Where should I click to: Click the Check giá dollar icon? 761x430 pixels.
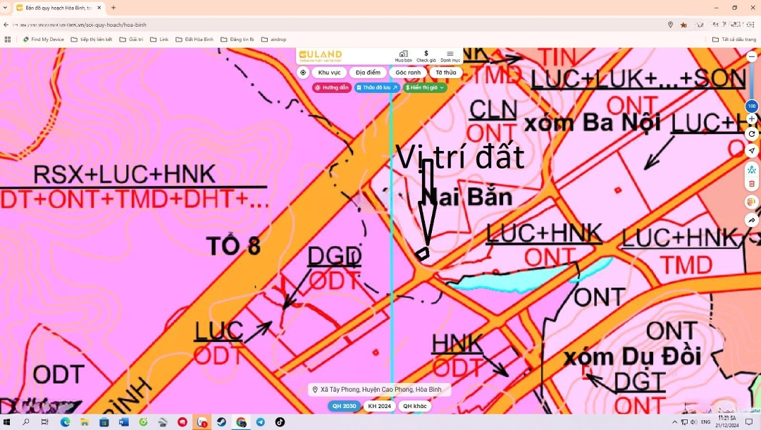pyautogui.click(x=426, y=56)
